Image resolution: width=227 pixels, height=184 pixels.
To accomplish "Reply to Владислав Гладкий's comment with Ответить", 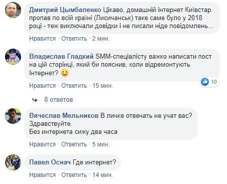I will pyautogui.click(x=74, y=86).
